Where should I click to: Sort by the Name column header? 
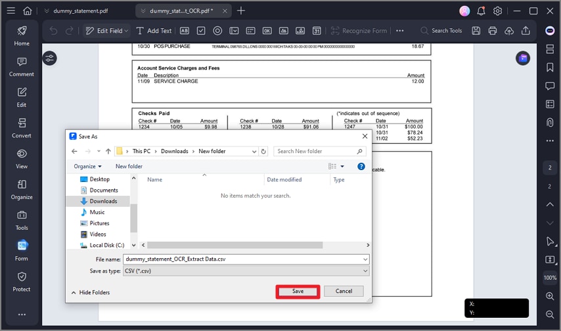tap(154, 180)
